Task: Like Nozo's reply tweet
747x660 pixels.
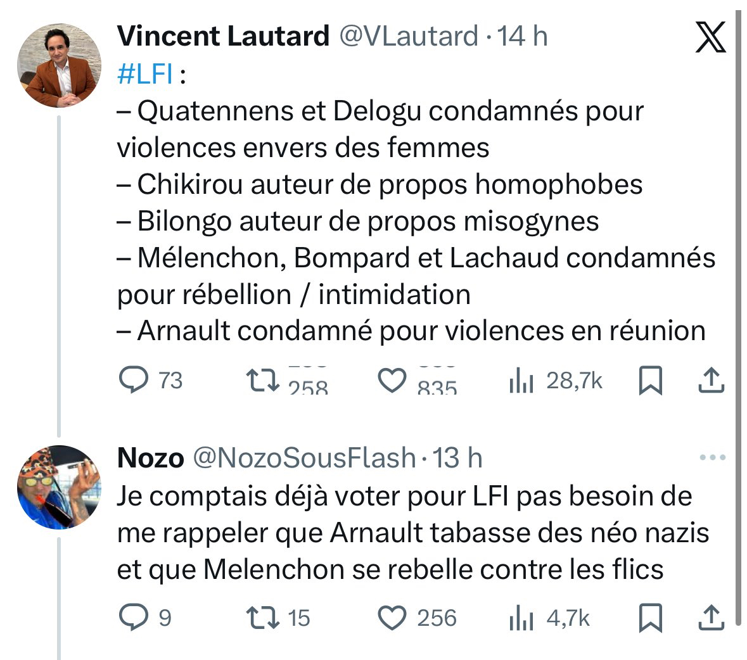Action: 392,618
